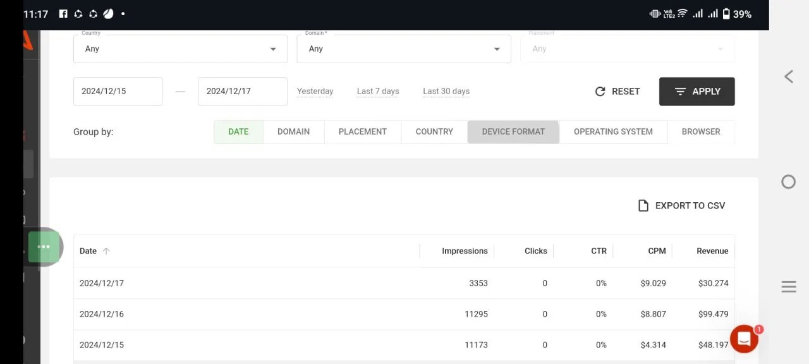Image resolution: width=809 pixels, height=364 pixels.
Task: Group by DOMAIN tab
Action: (293, 131)
